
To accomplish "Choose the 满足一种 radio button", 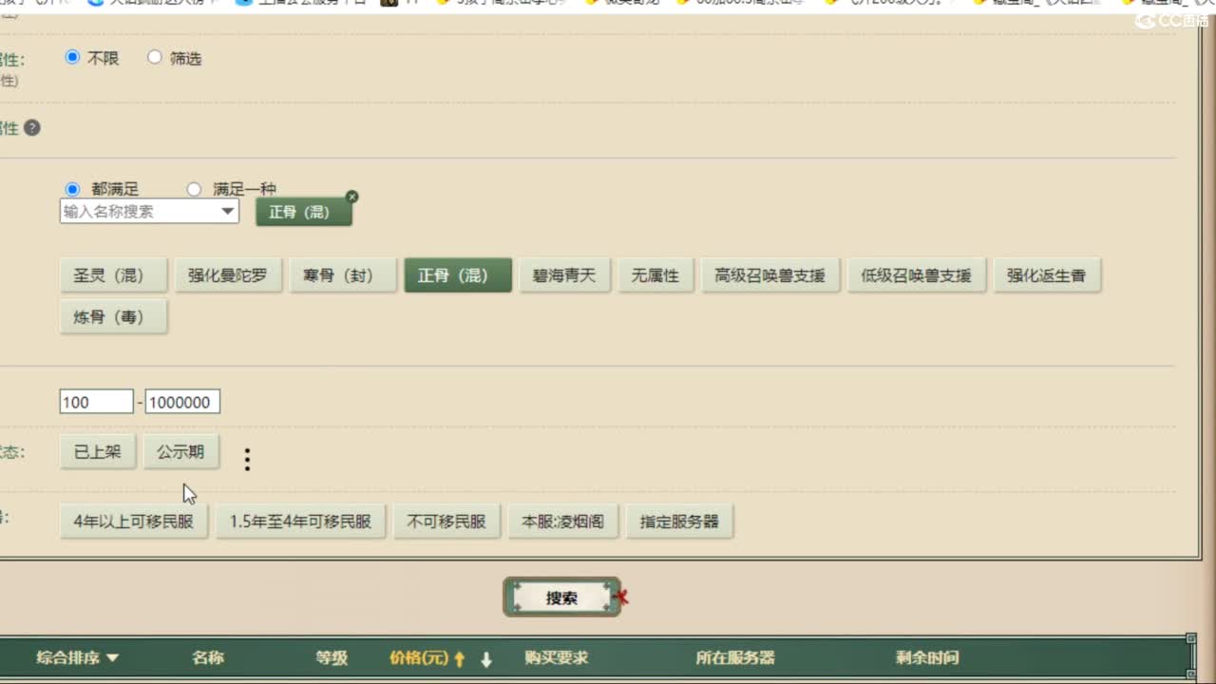I will click(x=194, y=189).
